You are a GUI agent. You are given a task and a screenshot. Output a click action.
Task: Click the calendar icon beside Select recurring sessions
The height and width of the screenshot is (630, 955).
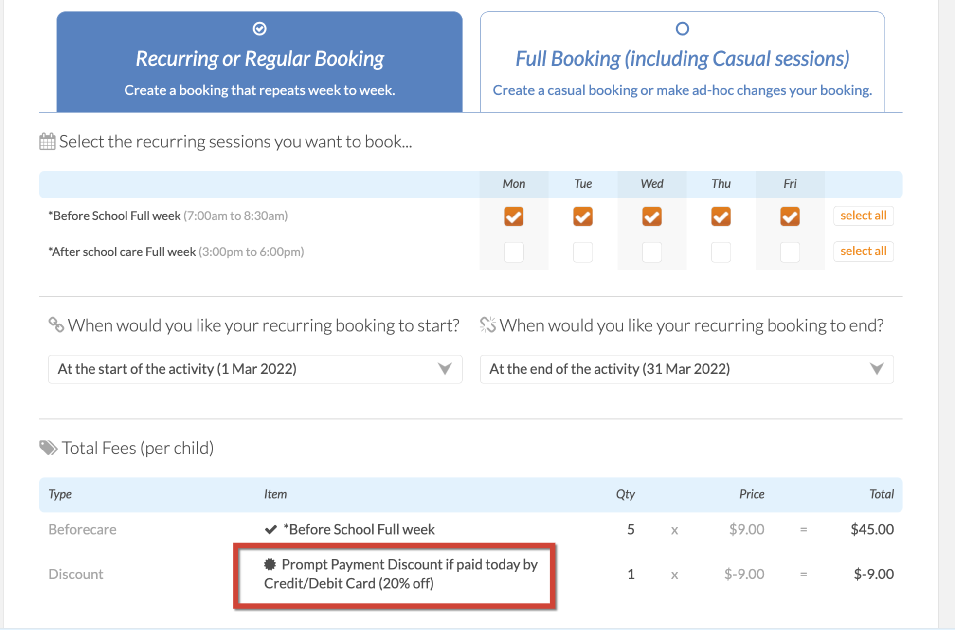pyautogui.click(x=47, y=142)
